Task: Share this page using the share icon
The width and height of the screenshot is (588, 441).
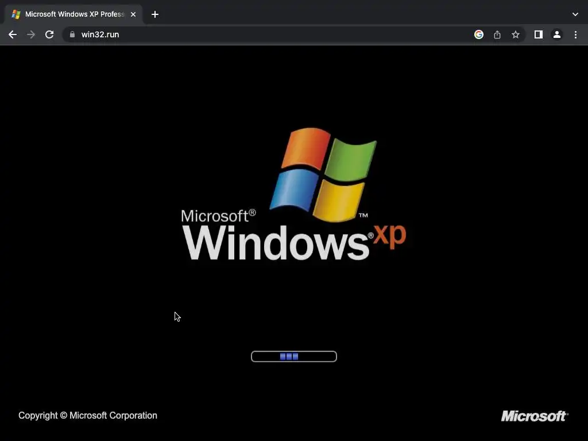Action: (x=497, y=34)
